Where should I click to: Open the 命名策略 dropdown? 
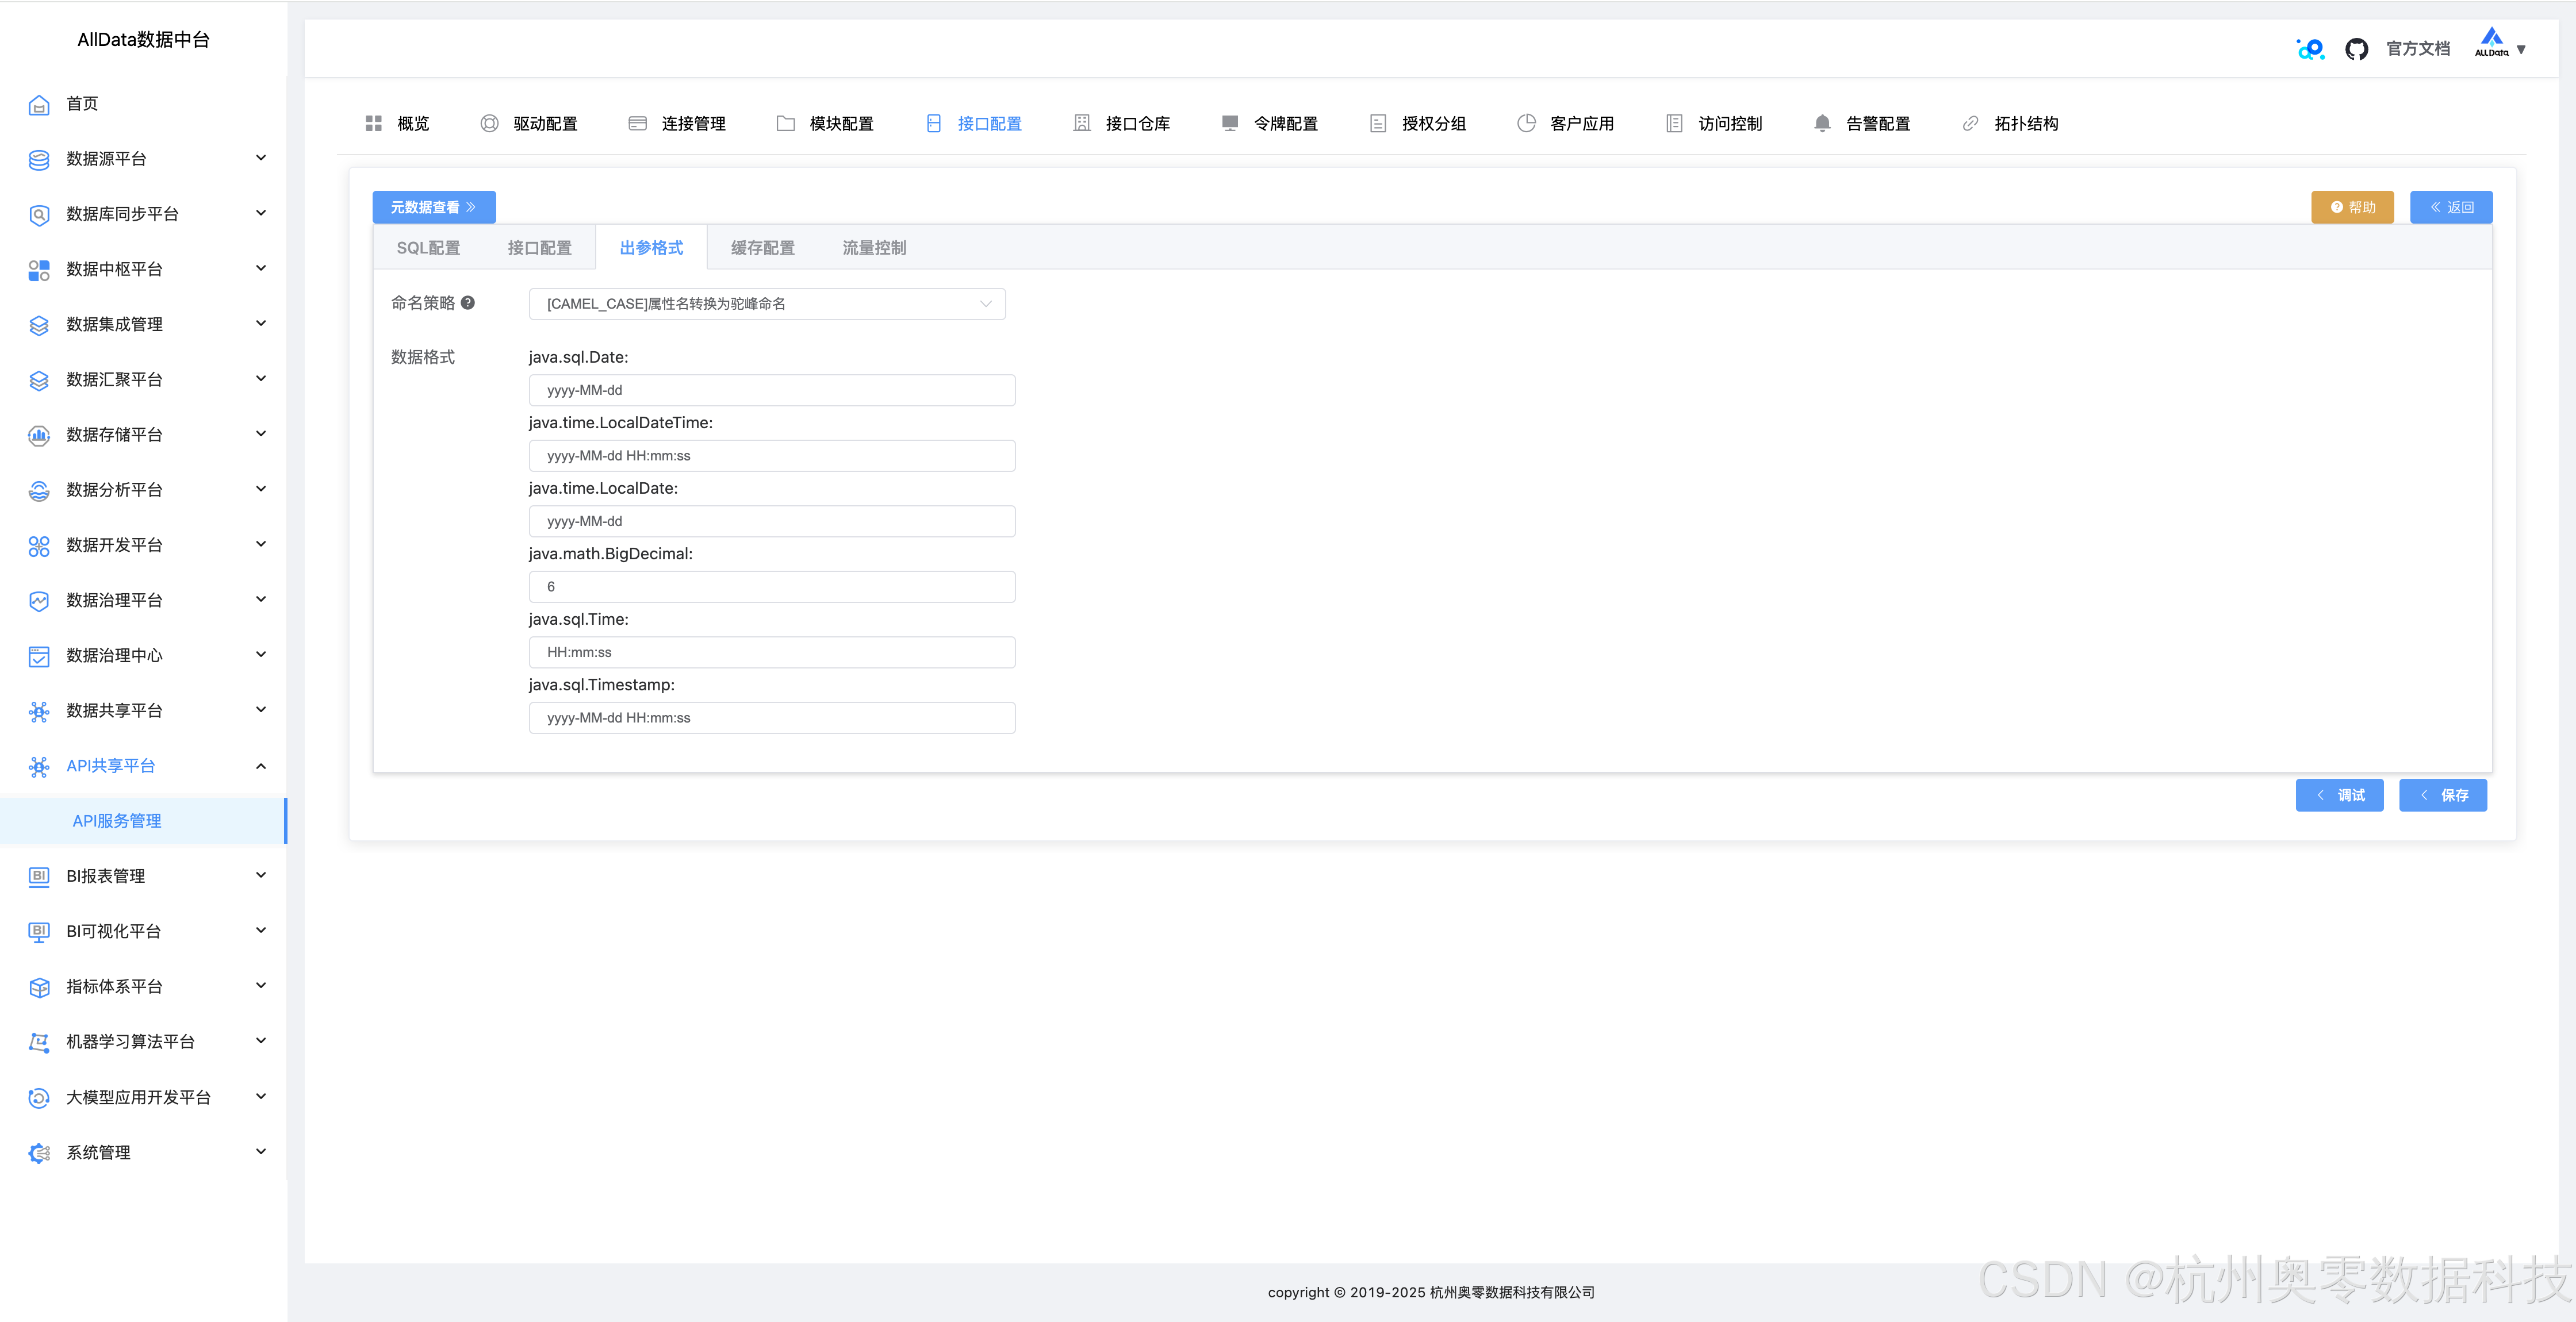(767, 304)
